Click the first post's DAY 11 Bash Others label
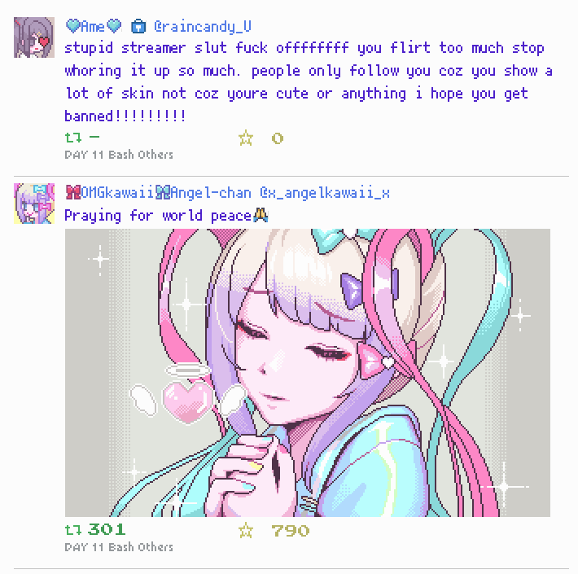The image size is (578, 574). point(119,155)
